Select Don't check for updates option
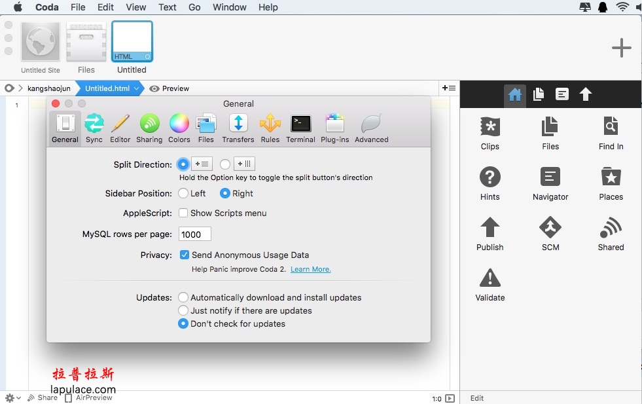 point(183,323)
